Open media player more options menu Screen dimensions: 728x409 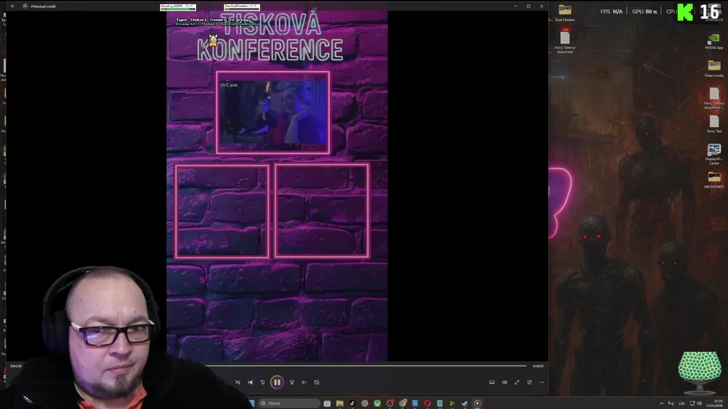coord(542,382)
